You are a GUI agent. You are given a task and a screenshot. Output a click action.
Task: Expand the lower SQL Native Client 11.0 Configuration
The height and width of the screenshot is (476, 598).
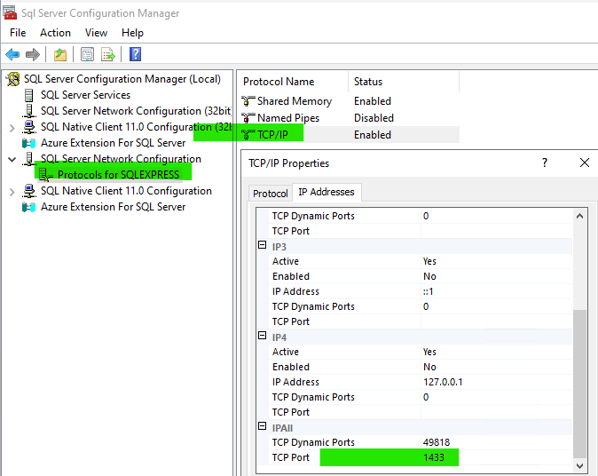tap(12, 192)
